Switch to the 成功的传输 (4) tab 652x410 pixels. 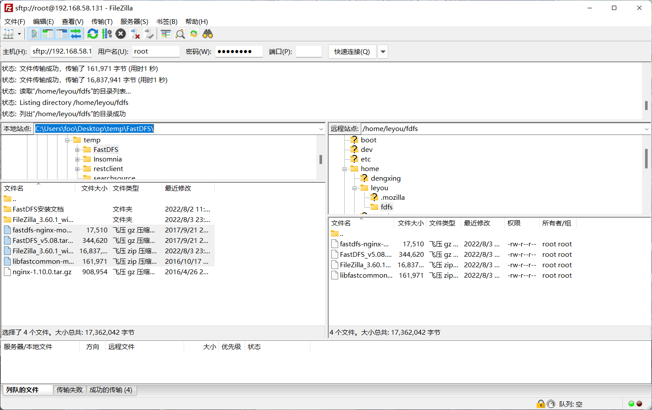(x=111, y=390)
